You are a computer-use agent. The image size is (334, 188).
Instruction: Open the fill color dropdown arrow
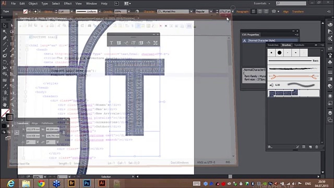[29, 11]
